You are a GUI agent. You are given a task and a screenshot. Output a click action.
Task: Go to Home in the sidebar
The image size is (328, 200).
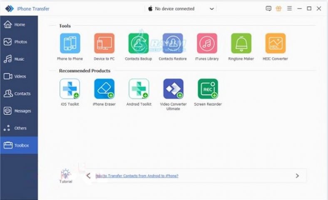pos(19,25)
